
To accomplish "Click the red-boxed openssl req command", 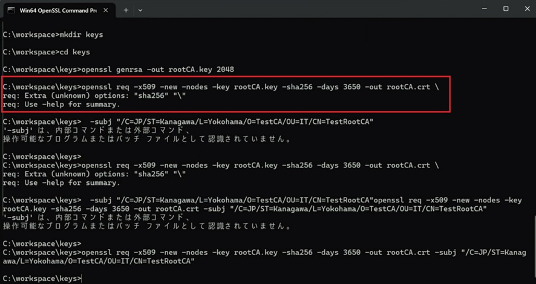I will click(221, 87).
